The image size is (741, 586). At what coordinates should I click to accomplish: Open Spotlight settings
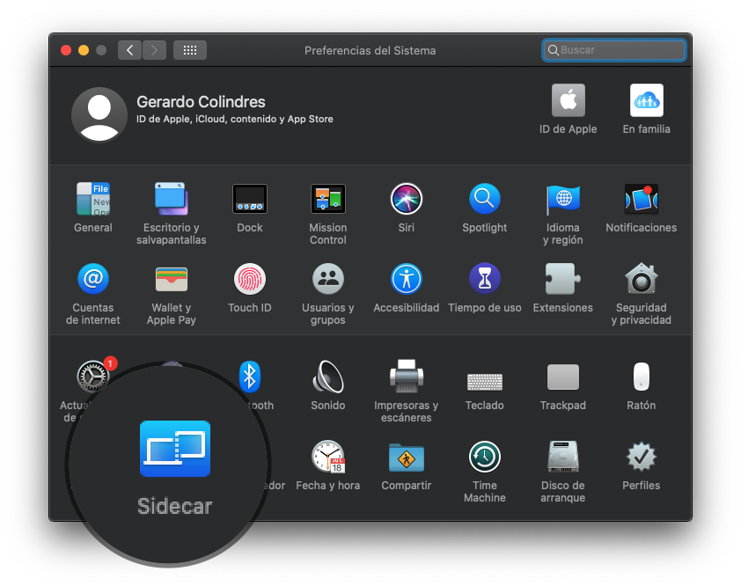(x=484, y=199)
